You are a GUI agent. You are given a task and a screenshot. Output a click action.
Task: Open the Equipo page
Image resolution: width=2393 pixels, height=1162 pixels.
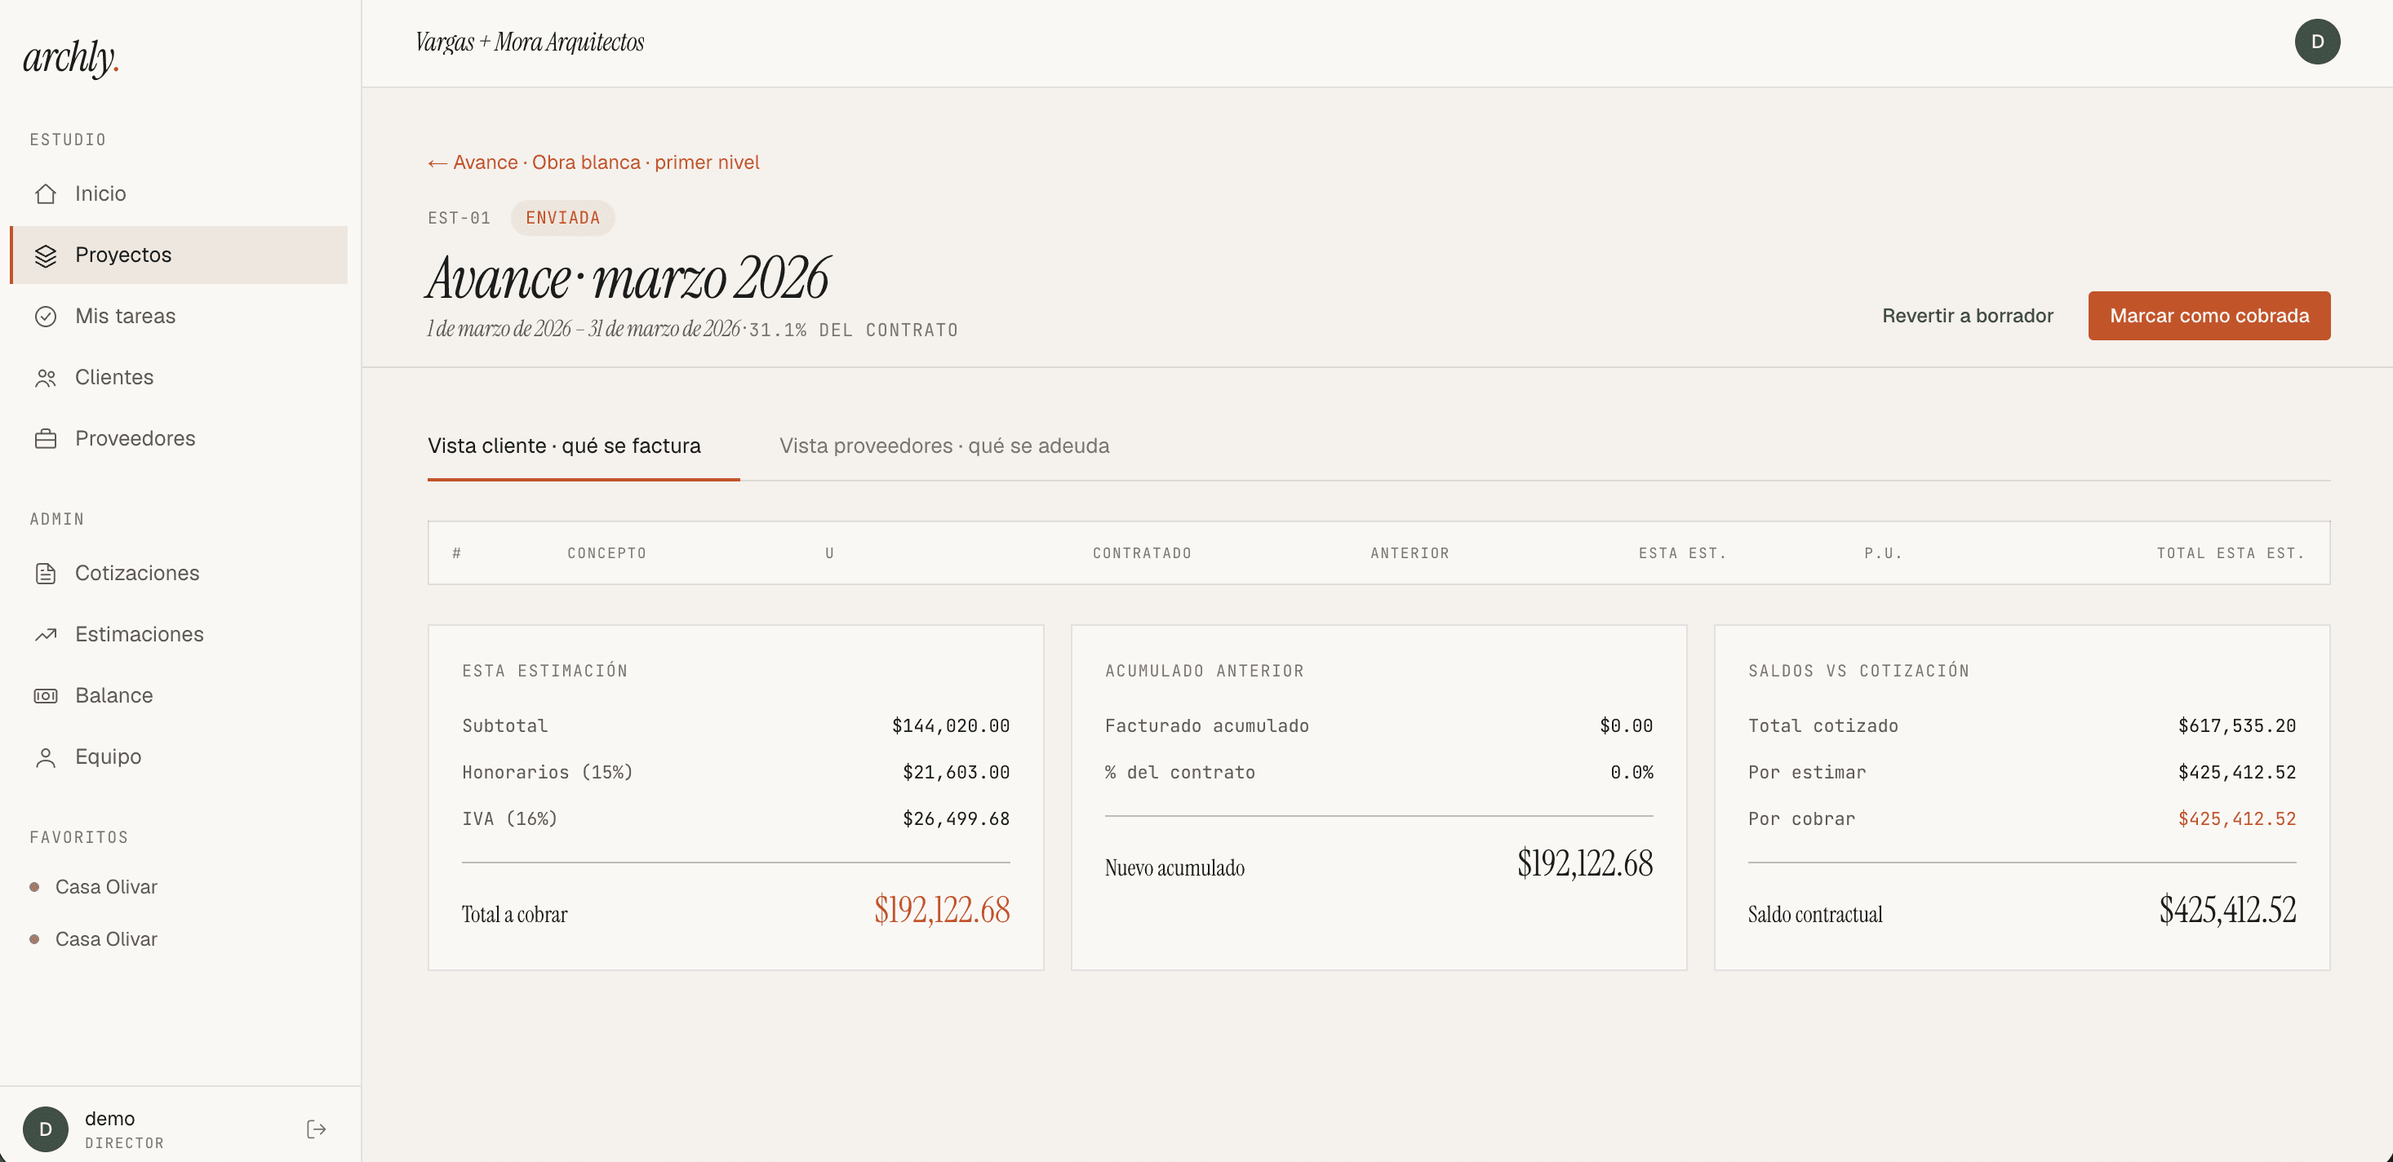tap(179, 757)
